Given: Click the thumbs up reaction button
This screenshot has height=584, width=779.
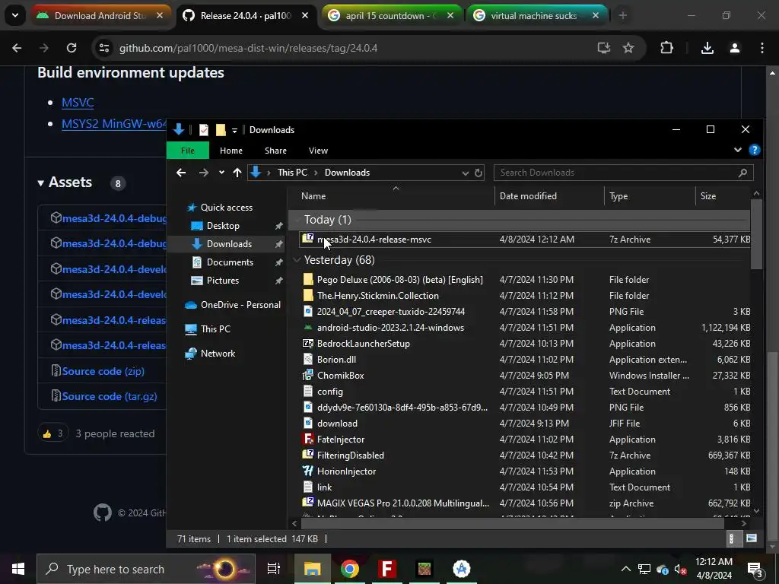Looking at the screenshot, I should [x=52, y=433].
